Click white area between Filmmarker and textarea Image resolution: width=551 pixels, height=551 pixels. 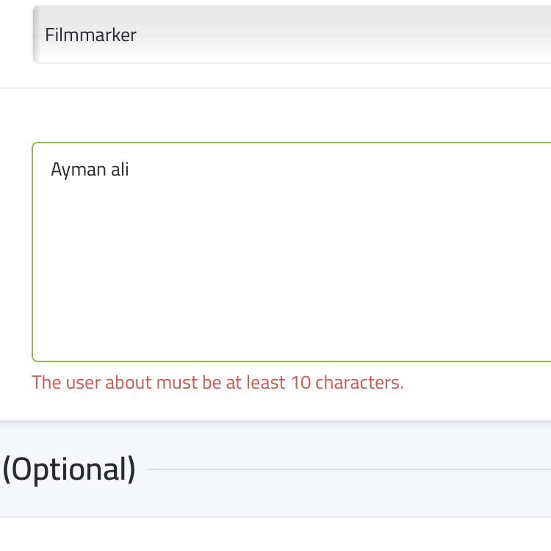294,114
